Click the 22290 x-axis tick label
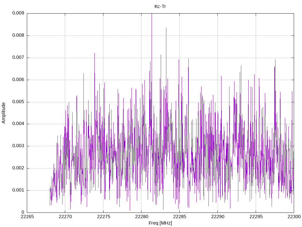 coord(218,217)
